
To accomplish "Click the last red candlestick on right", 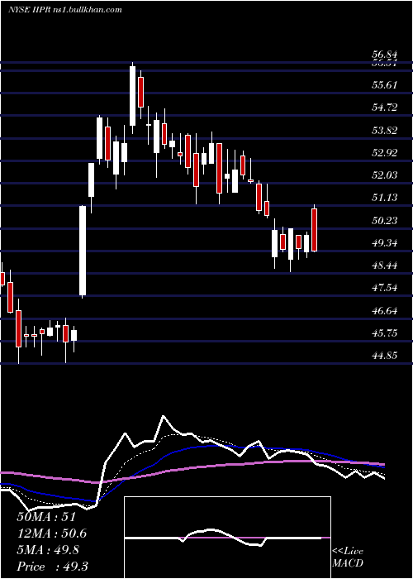I will pos(314,230).
